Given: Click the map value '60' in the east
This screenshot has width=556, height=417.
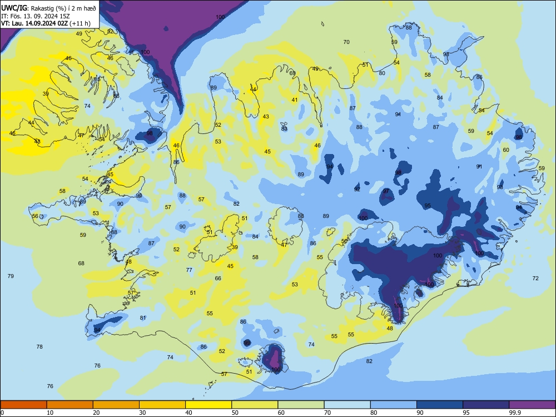Looking at the screenshot, I should click(x=506, y=150).
